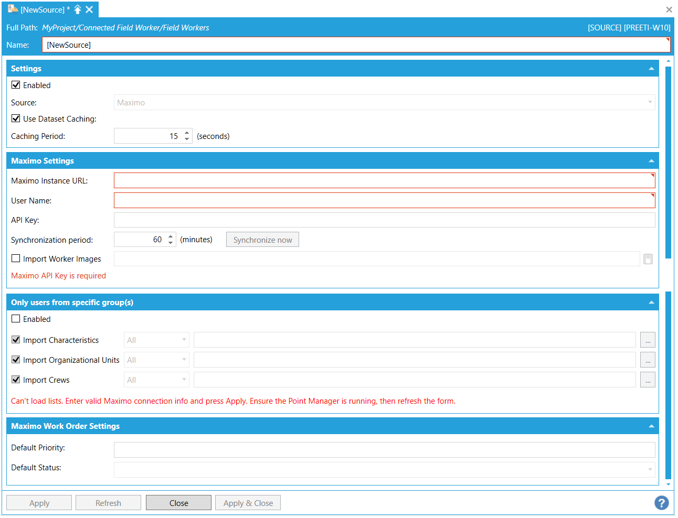Collapse Maximo Work Order Settings section
This screenshot has width=678, height=518.
[651, 426]
